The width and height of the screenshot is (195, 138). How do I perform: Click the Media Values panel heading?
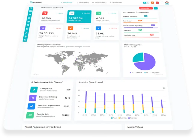(135, 127)
